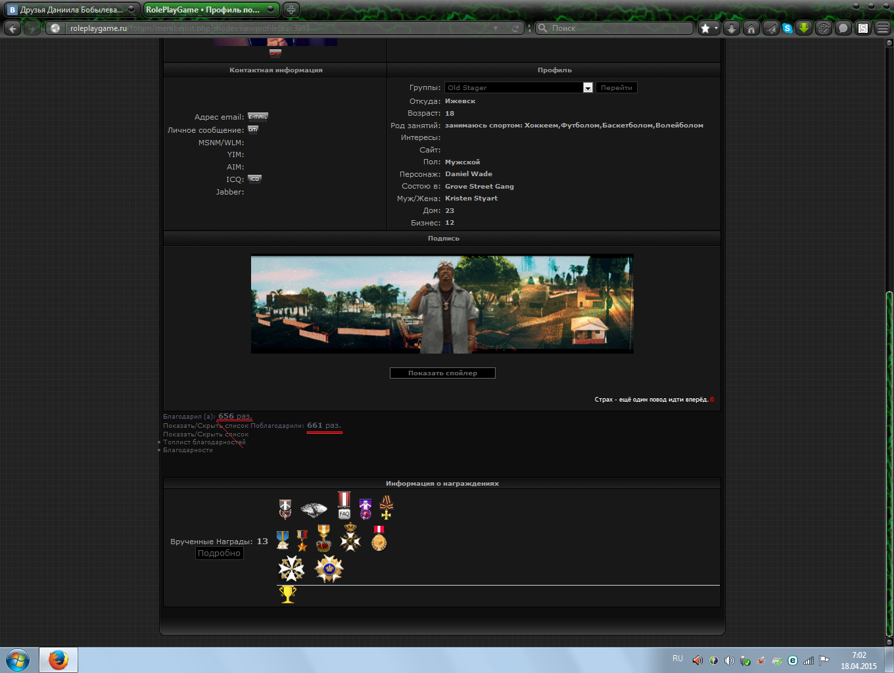Click the golden trophy cup award icon
The height and width of the screenshot is (673, 894).
pos(287,594)
